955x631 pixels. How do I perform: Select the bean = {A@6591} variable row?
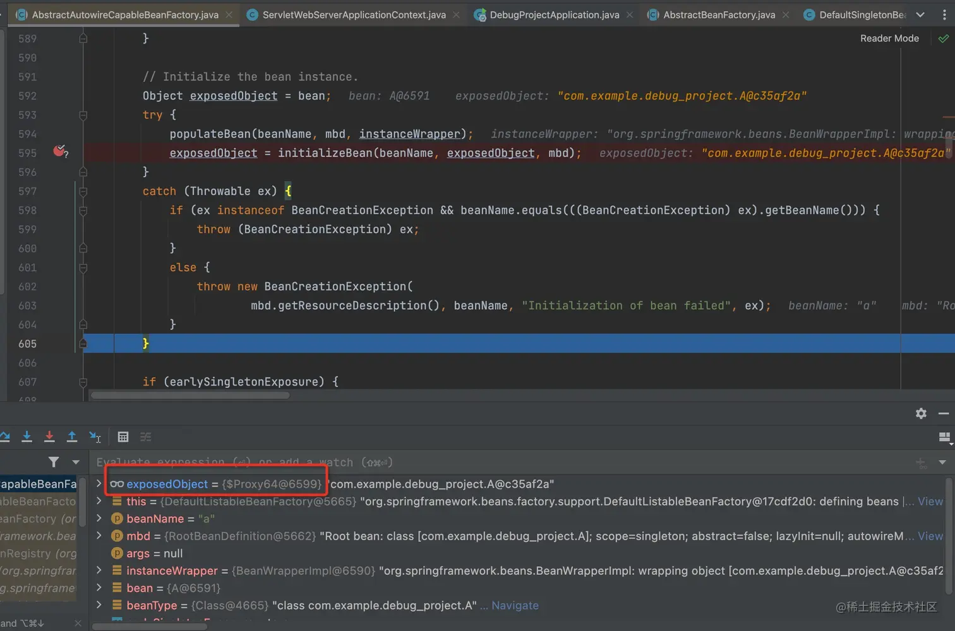click(518, 588)
